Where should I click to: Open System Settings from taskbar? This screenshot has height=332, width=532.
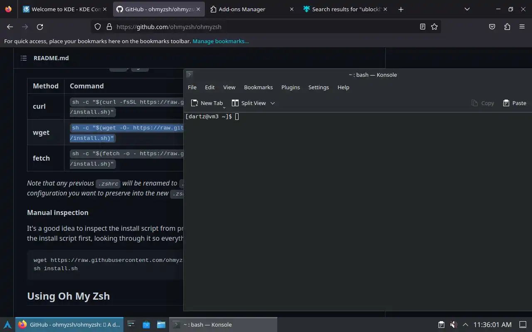pos(131,325)
